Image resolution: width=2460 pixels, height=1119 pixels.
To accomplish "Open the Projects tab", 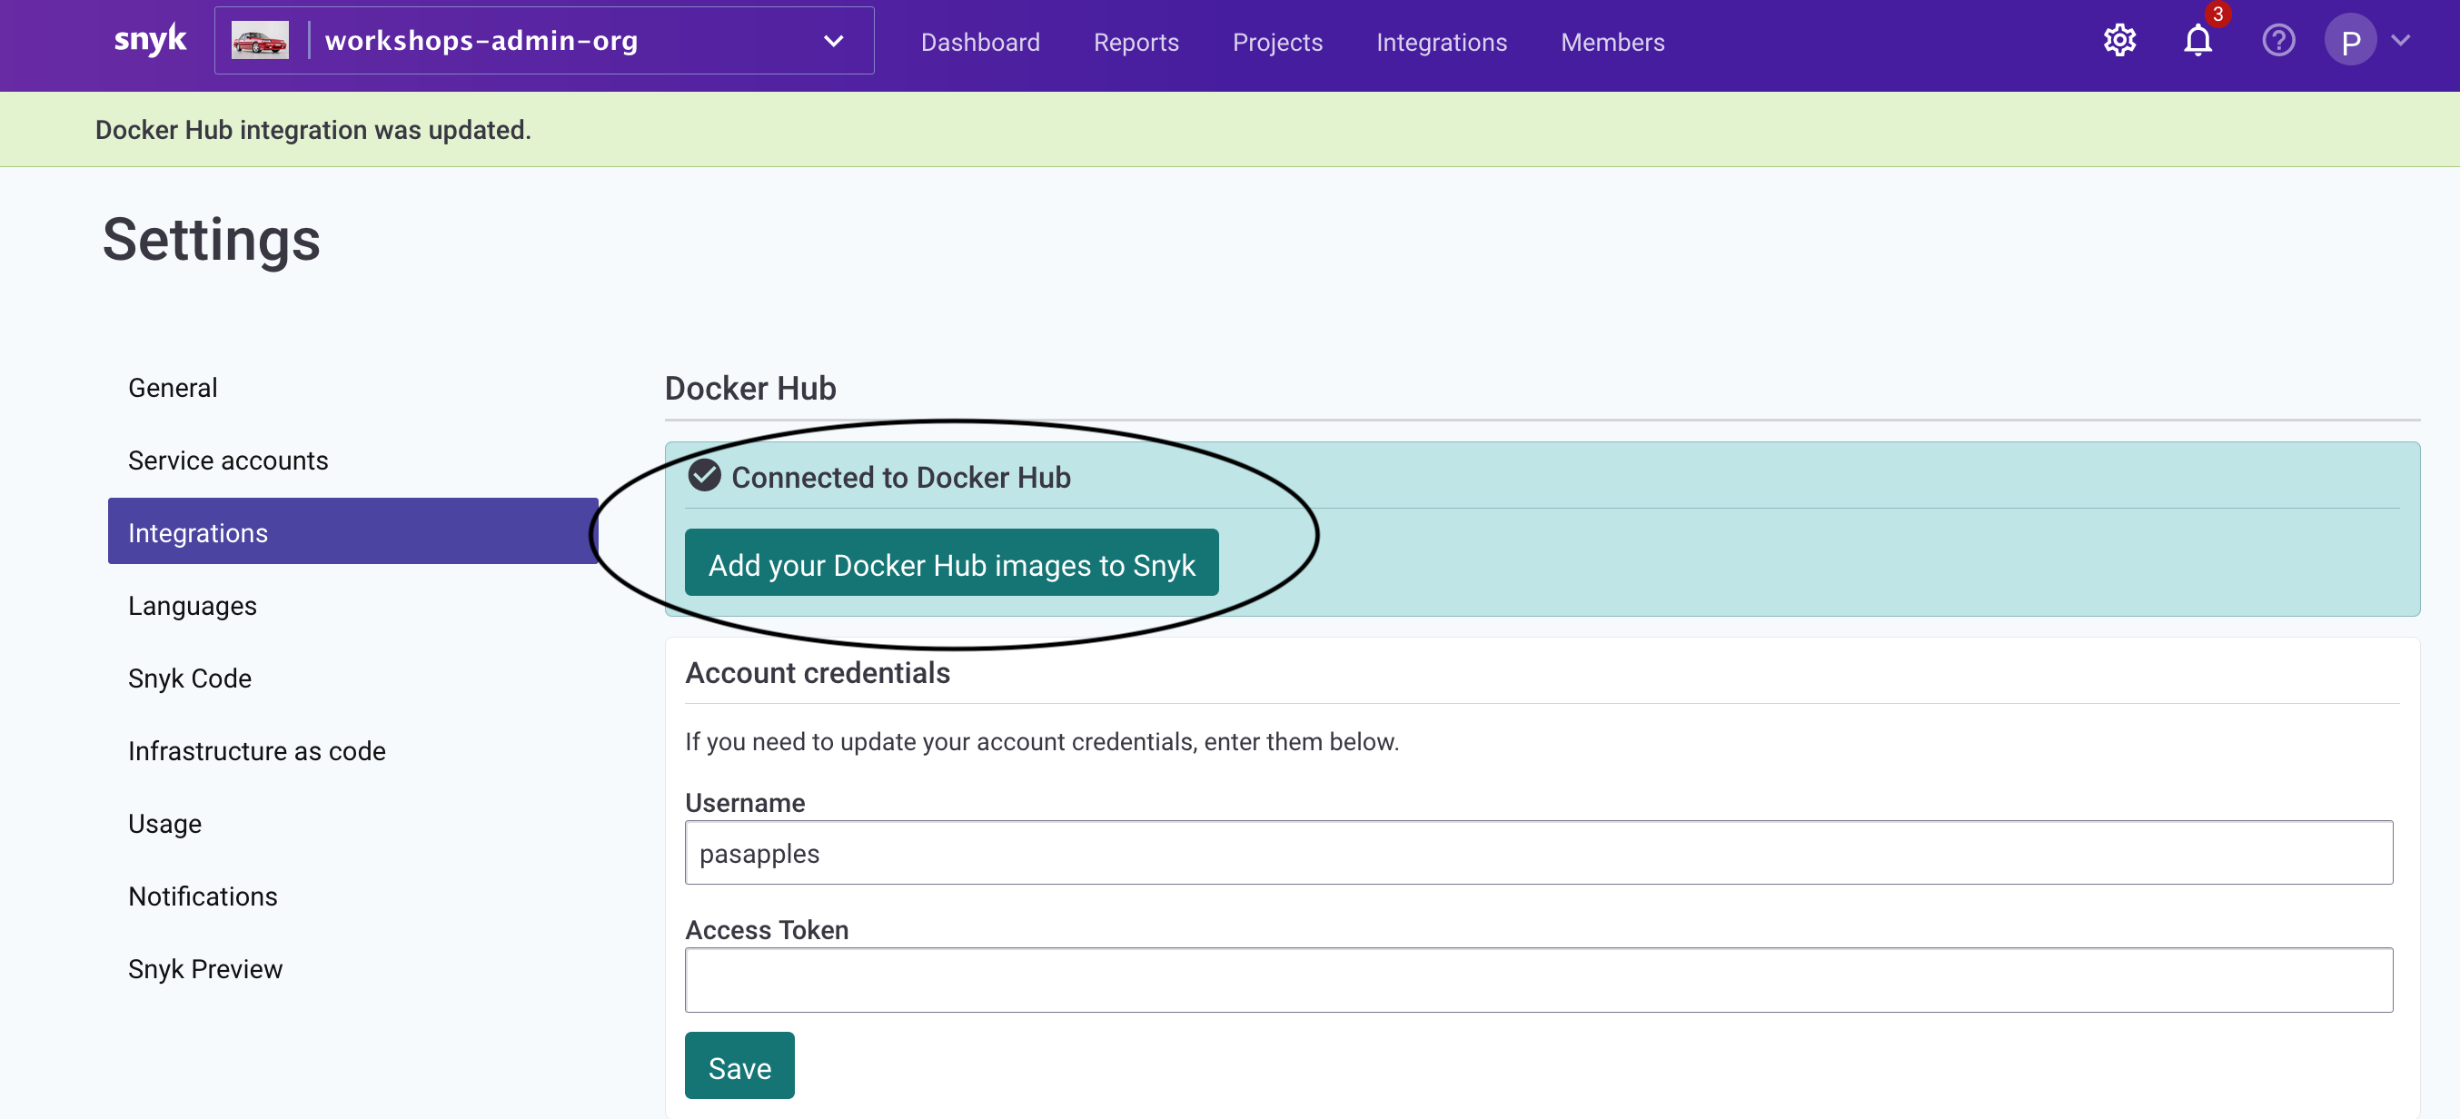I will pyautogui.click(x=1277, y=43).
